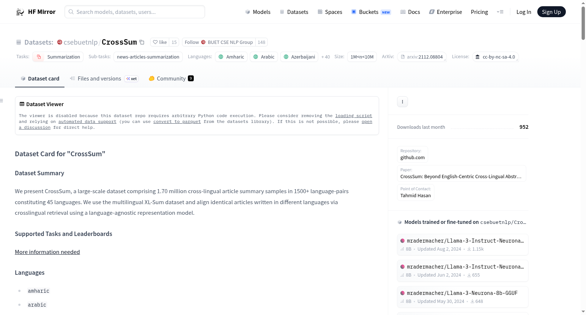Click the Tahmid Hasan point of contact

coord(416,192)
